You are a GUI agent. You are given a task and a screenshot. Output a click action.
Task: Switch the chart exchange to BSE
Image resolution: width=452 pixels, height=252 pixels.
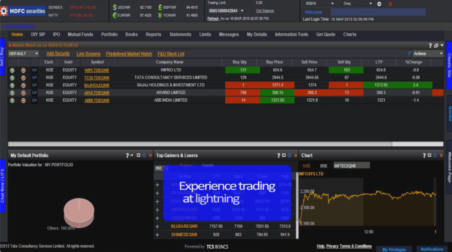324,166
